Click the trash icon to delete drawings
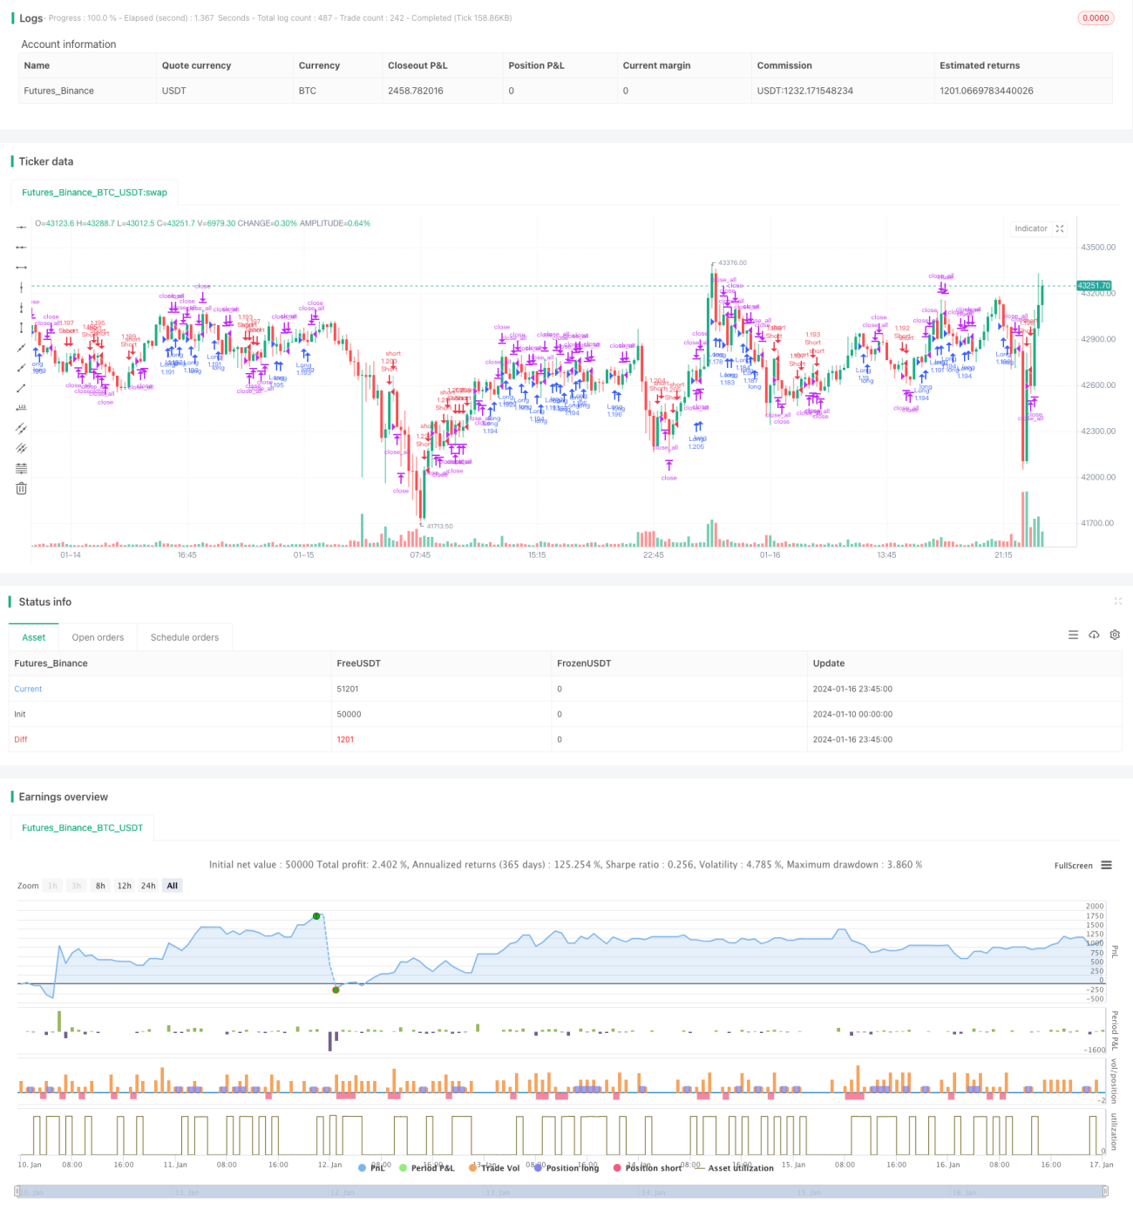 coord(21,488)
